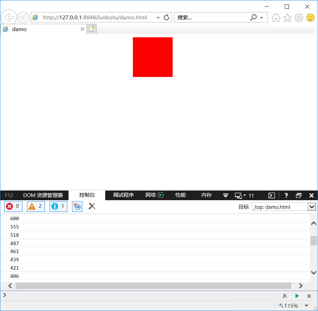Clear the console with X icon
The image size is (318, 311).
click(92, 206)
